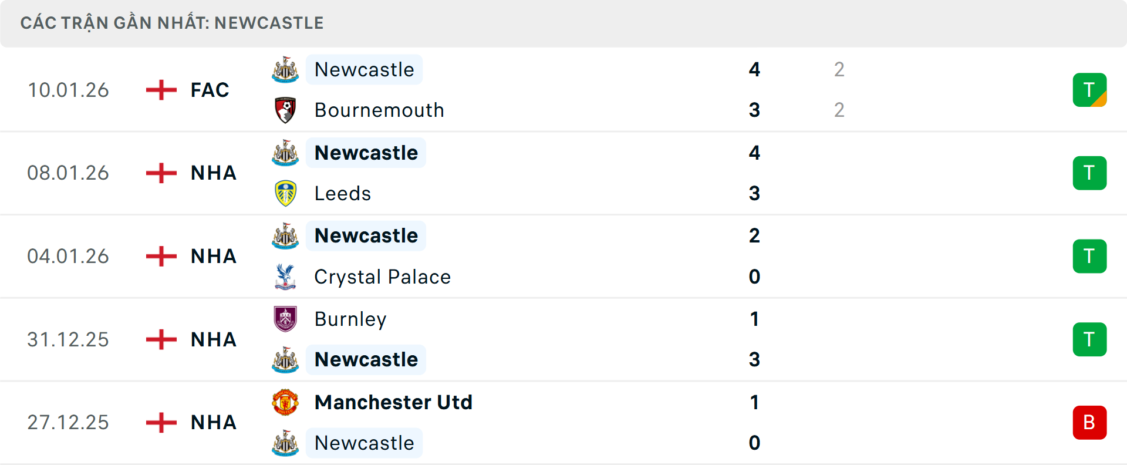Click the England flag for the 27.12.25 match
The width and height of the screenshot is (1127, 465).
160,422
